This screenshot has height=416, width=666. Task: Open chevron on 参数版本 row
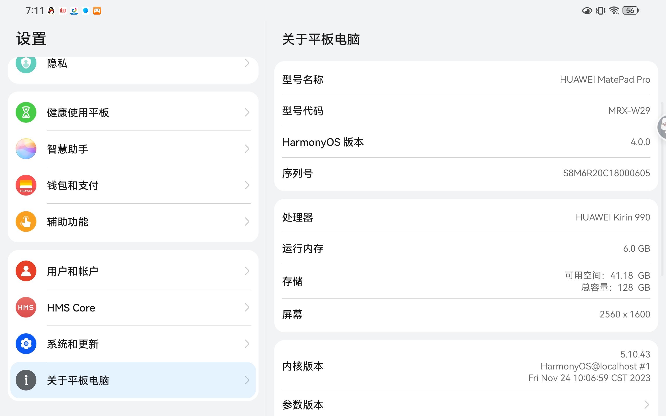click(x=647, y=405)
